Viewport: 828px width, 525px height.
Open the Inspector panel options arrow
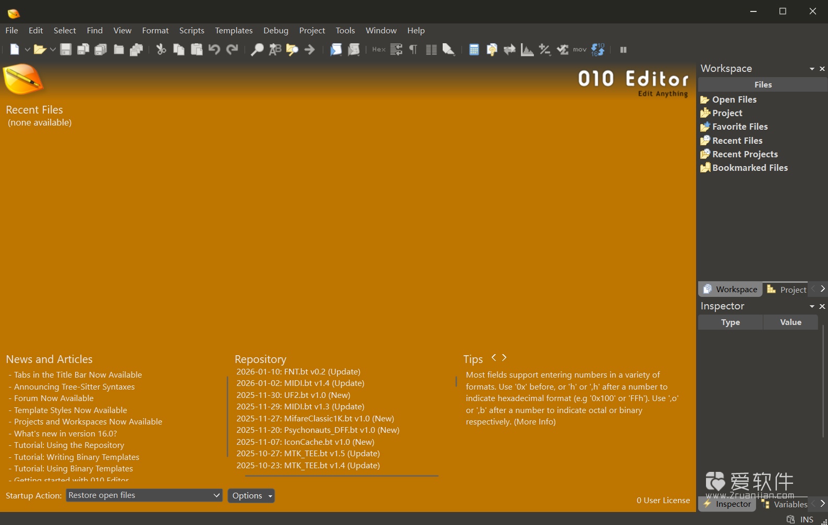[812, 306]
